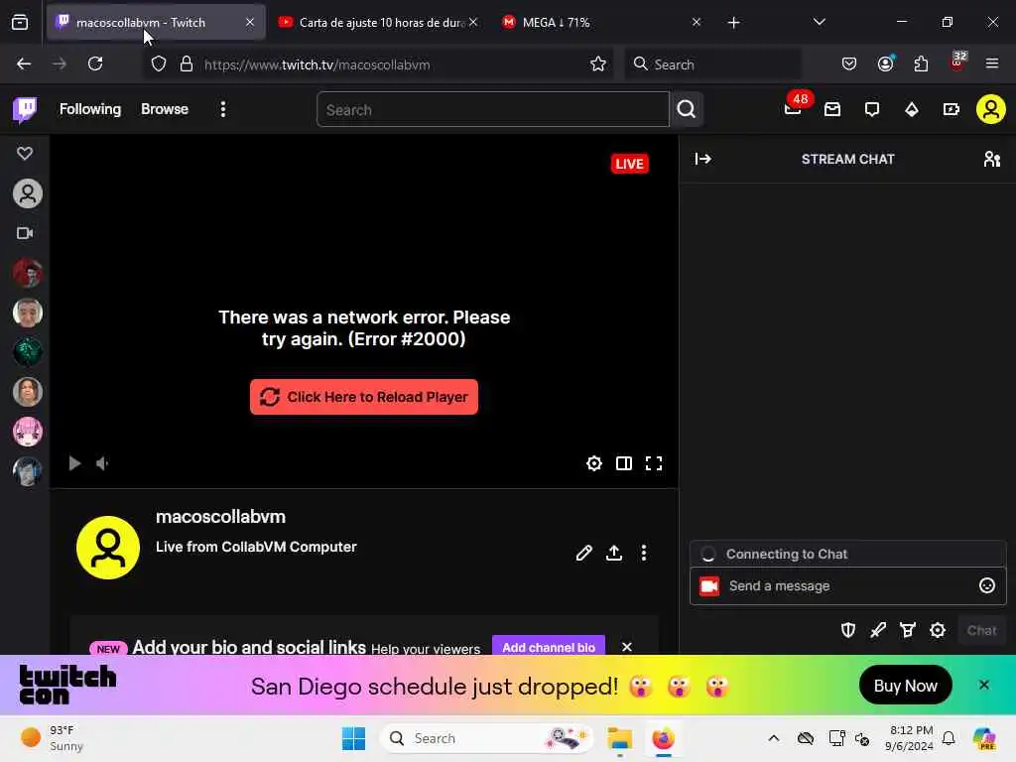The image size is (1016, 762).
Task: Click Add channel bio button
Action: 549,646
